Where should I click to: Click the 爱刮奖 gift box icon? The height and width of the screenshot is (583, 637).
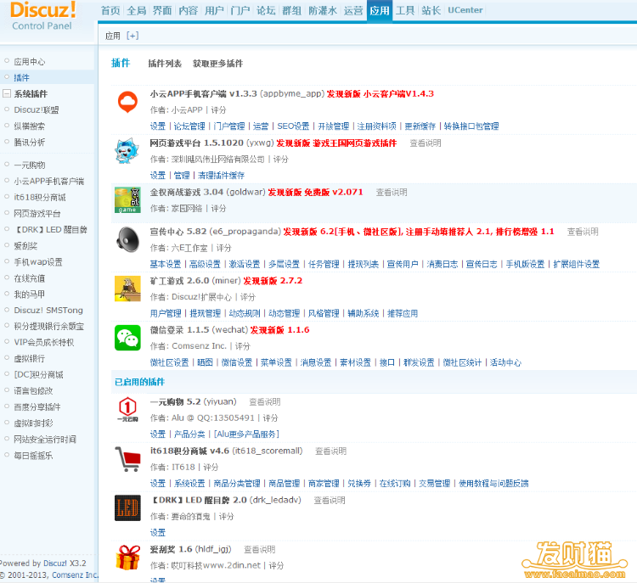click(x=127, y=558)
